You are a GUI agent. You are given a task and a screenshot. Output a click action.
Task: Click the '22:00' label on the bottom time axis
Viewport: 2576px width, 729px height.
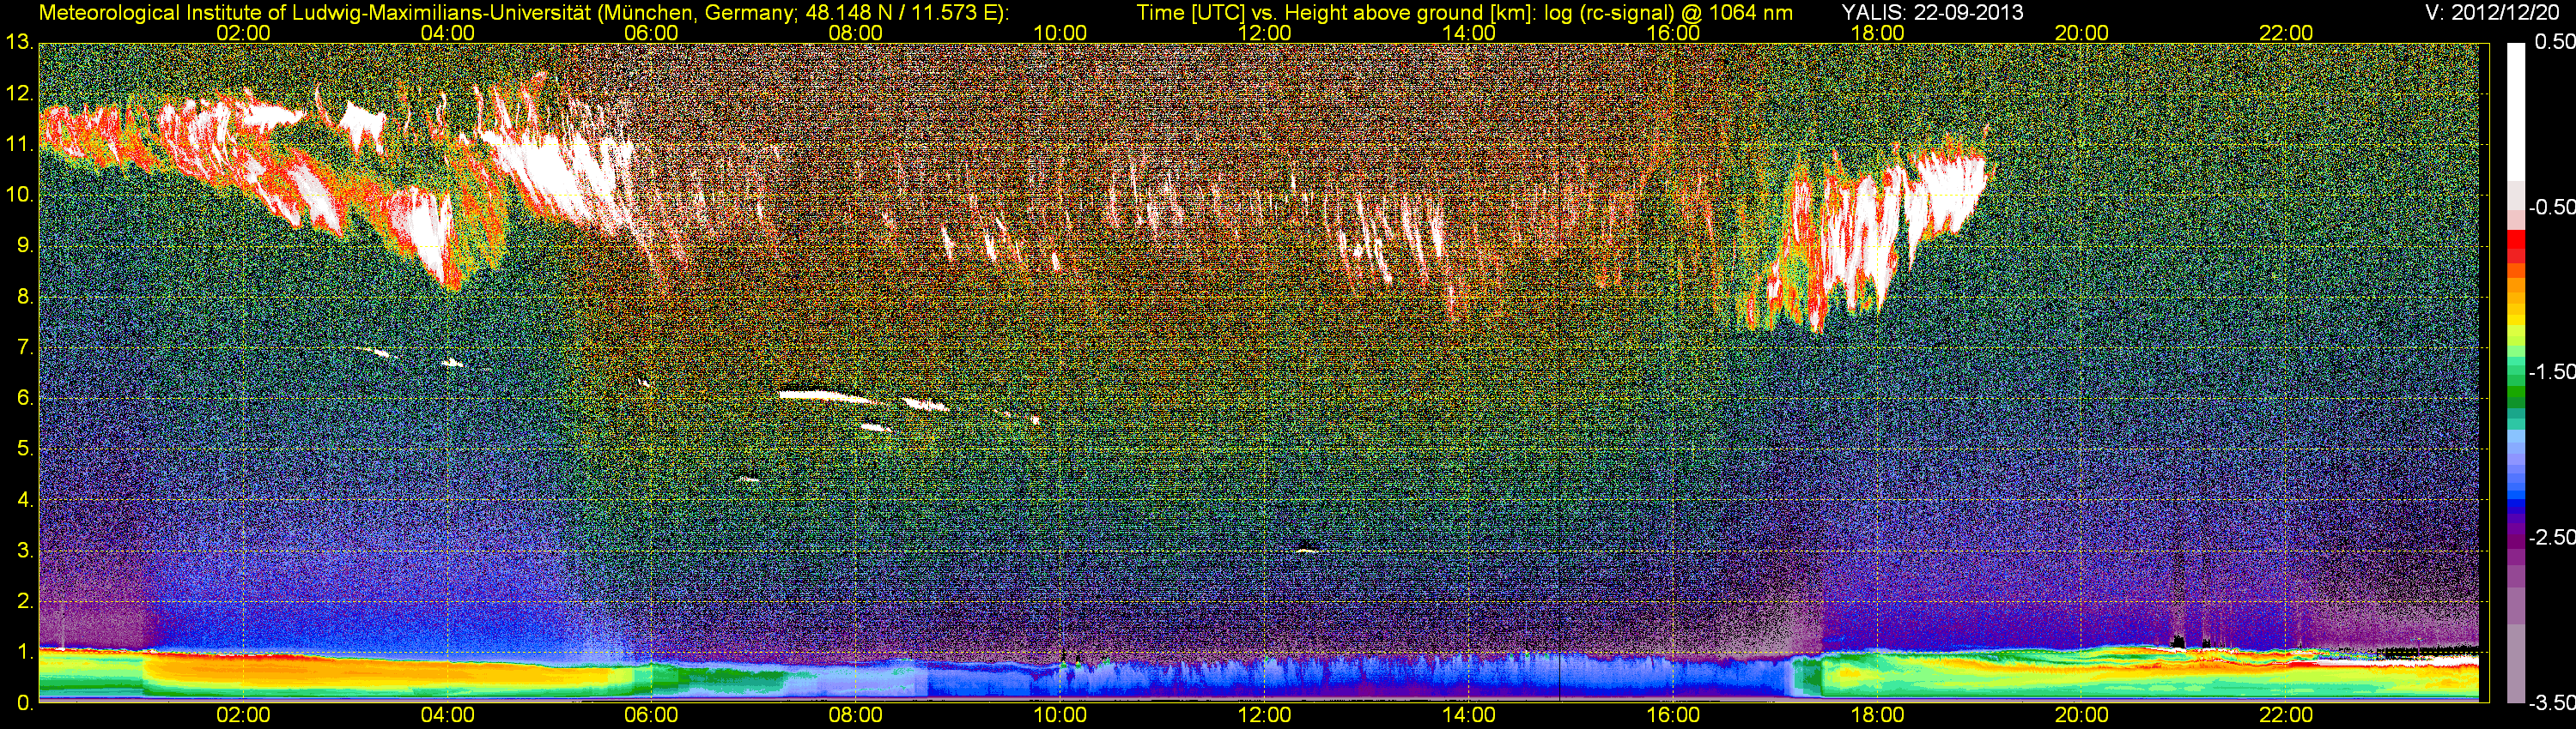tap(2286, 715)
